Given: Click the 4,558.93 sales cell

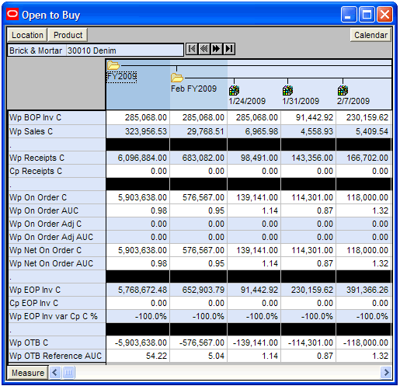Looking at the screenshot, I should point(308,131).
